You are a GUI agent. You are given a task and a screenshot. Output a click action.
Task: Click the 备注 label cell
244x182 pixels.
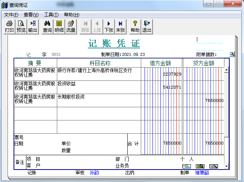tap(20, 162)
